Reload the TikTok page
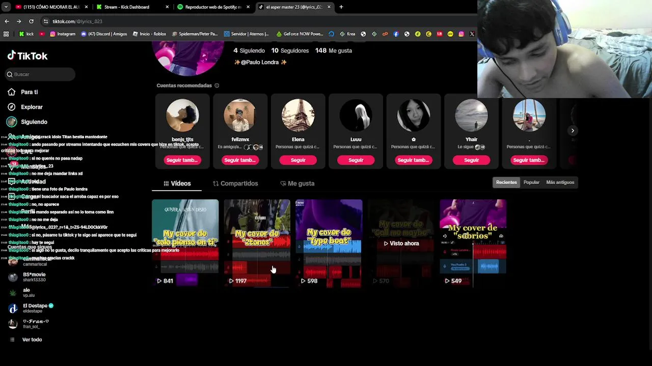Screen dimensions: 652x366 point(31,21)
